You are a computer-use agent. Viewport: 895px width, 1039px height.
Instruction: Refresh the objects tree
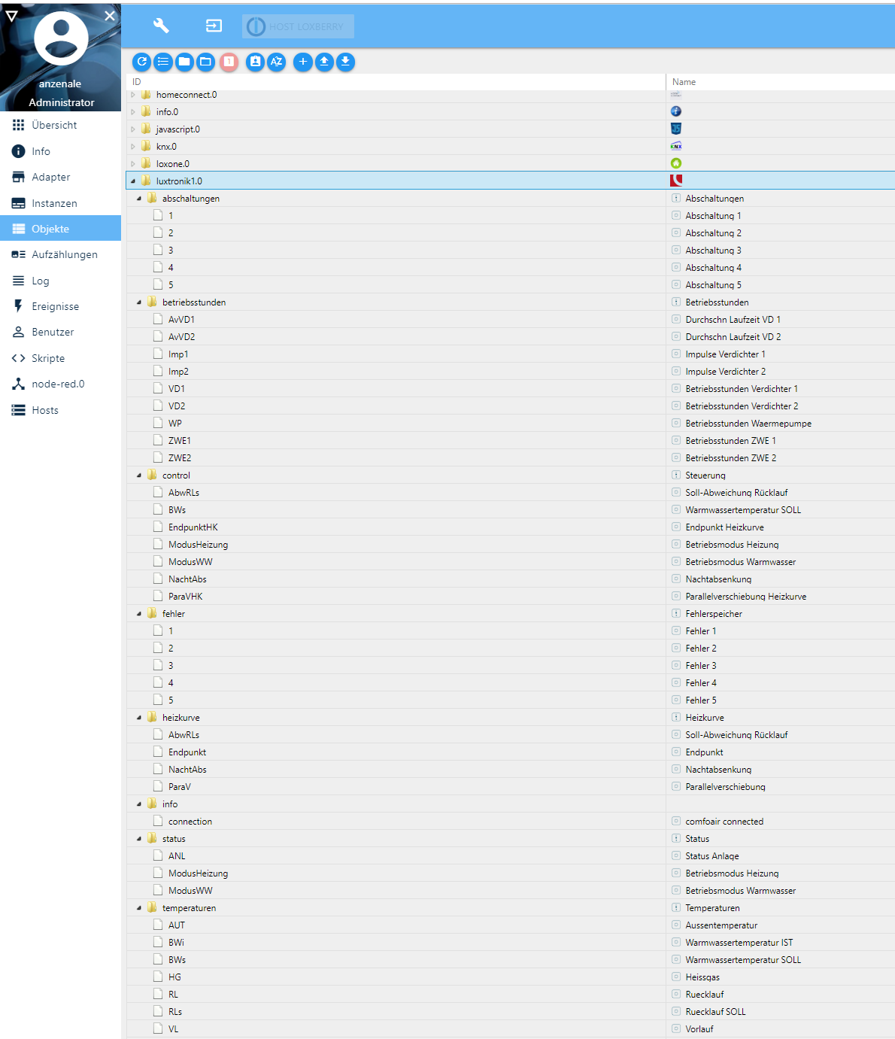(141, 62)
